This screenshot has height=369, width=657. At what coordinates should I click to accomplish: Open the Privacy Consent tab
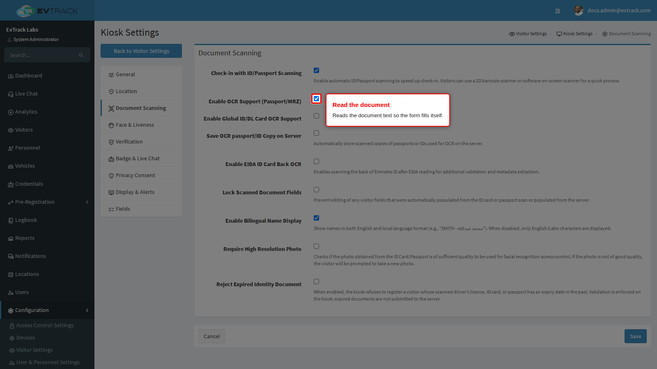(141, 175)
